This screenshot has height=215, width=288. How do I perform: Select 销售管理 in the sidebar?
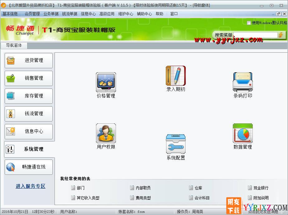point(29,78)
